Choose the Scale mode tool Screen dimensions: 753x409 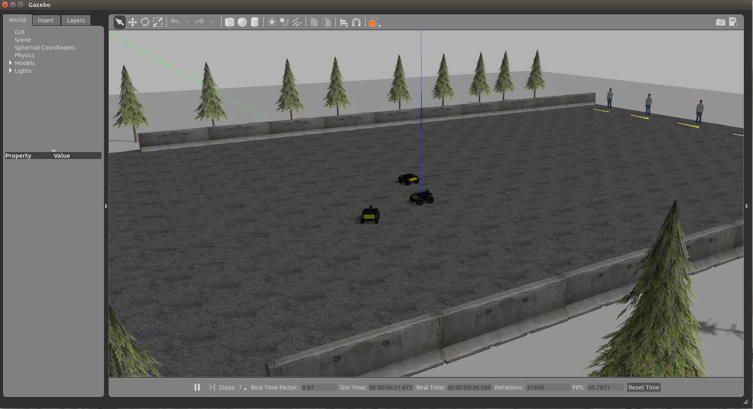[158, 22]
